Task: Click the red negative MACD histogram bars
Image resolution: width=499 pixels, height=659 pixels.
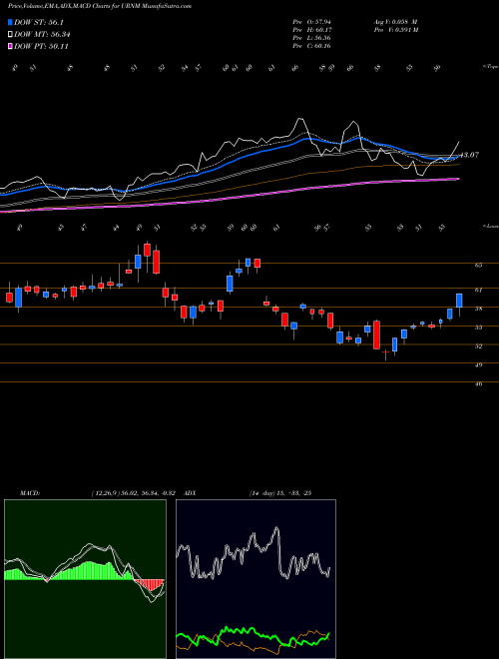Action: pyautogui.click(x=149, y=584)
